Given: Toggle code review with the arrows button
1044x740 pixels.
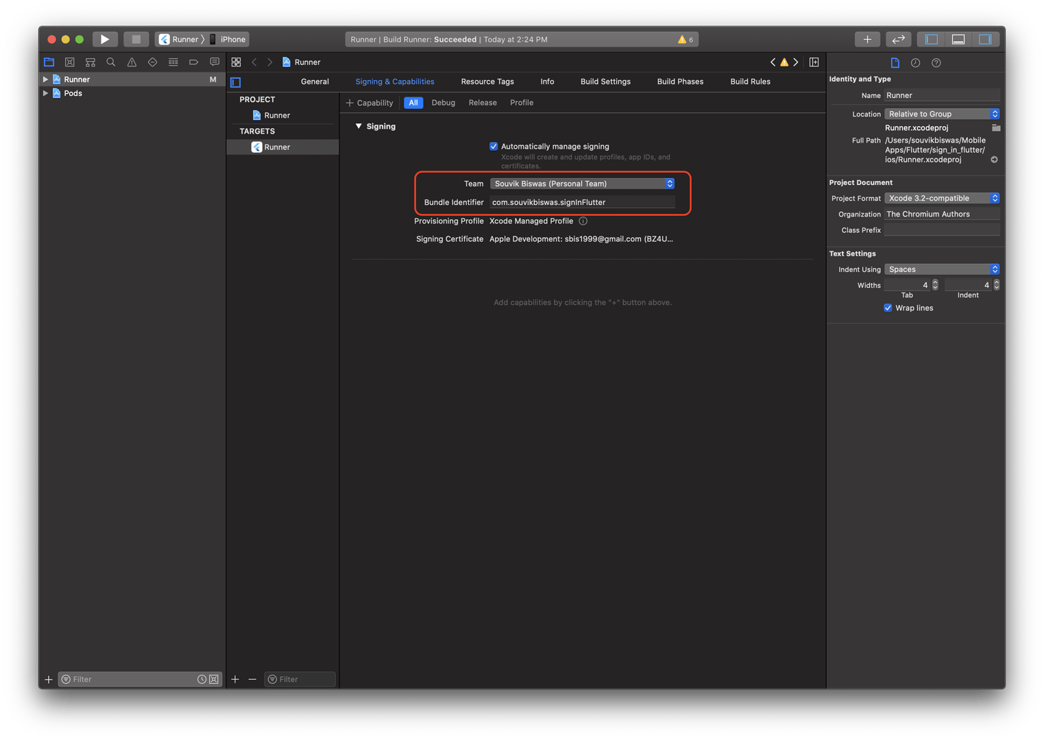Looking at the screenshot, I should (898, 39).
